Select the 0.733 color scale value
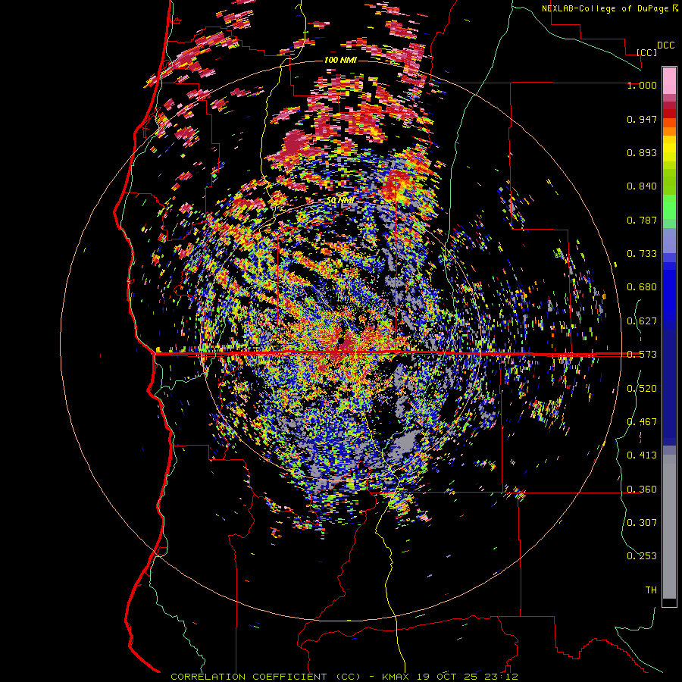The height and width of the screenshot is (682, 682). (642, 254)
